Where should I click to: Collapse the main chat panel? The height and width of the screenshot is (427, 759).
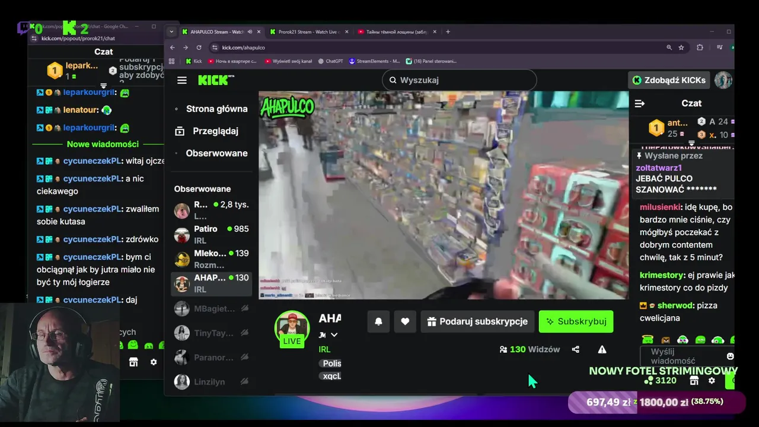point(639,103)
